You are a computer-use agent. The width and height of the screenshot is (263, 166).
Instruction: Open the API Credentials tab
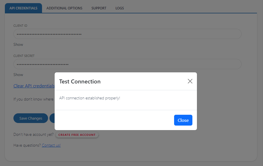tap(23, 8)
